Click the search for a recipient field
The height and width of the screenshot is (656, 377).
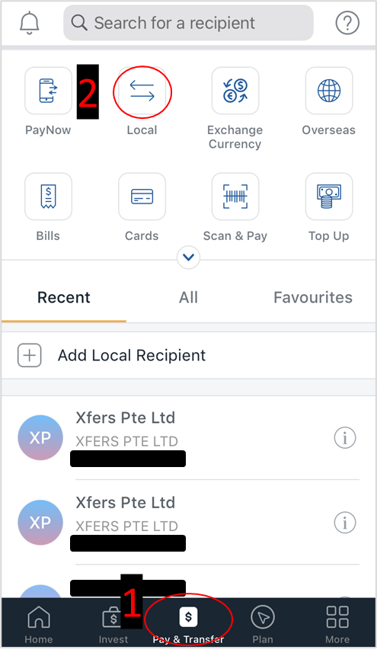(x=188, y=23)
